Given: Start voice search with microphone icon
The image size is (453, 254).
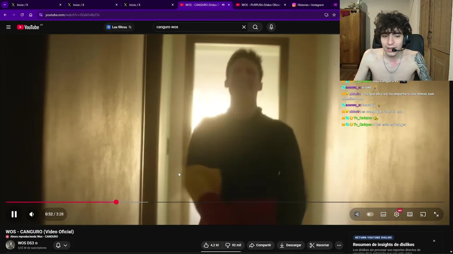Looking at the screenshot, I should pos(271,27).
